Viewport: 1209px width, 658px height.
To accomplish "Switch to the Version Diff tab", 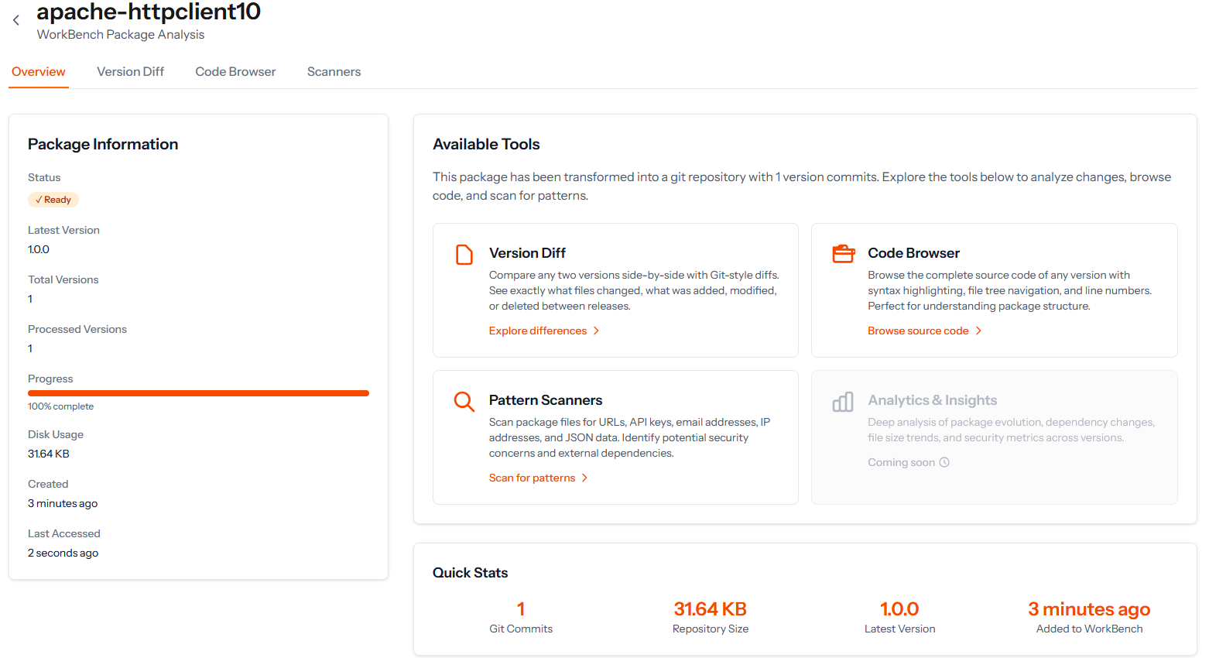I will pyautogui.click(x=130, y=72).
